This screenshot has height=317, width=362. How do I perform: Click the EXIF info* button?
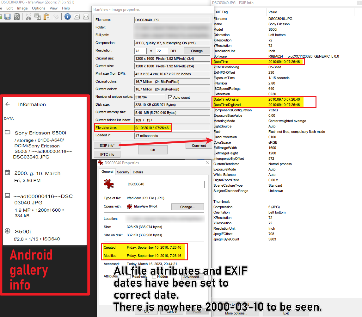(107, 146)
